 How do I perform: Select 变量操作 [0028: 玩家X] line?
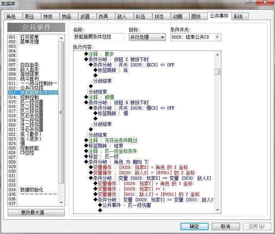138,167
